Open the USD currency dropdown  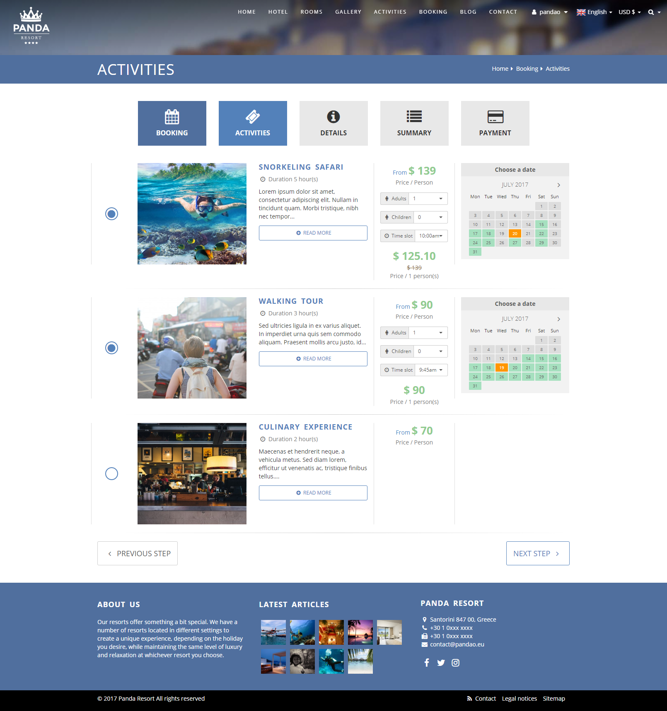tap(629, 12)
